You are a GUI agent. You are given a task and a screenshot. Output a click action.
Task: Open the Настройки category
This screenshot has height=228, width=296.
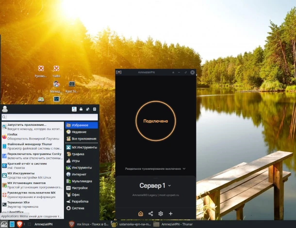tap(82, 188)
